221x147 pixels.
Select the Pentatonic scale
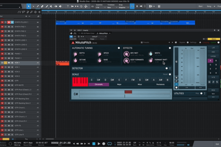point(161,85)
